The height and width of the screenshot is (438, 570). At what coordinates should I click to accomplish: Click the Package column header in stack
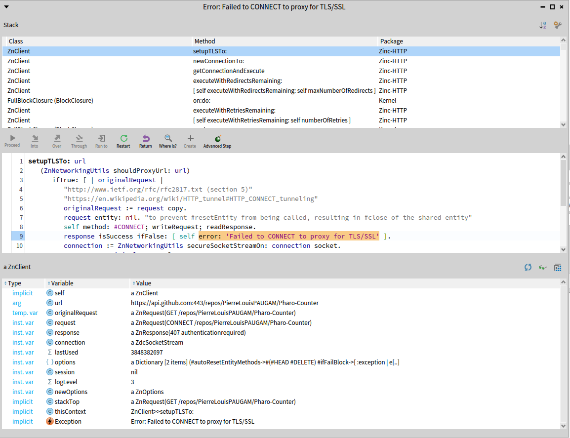click(469, 41)
